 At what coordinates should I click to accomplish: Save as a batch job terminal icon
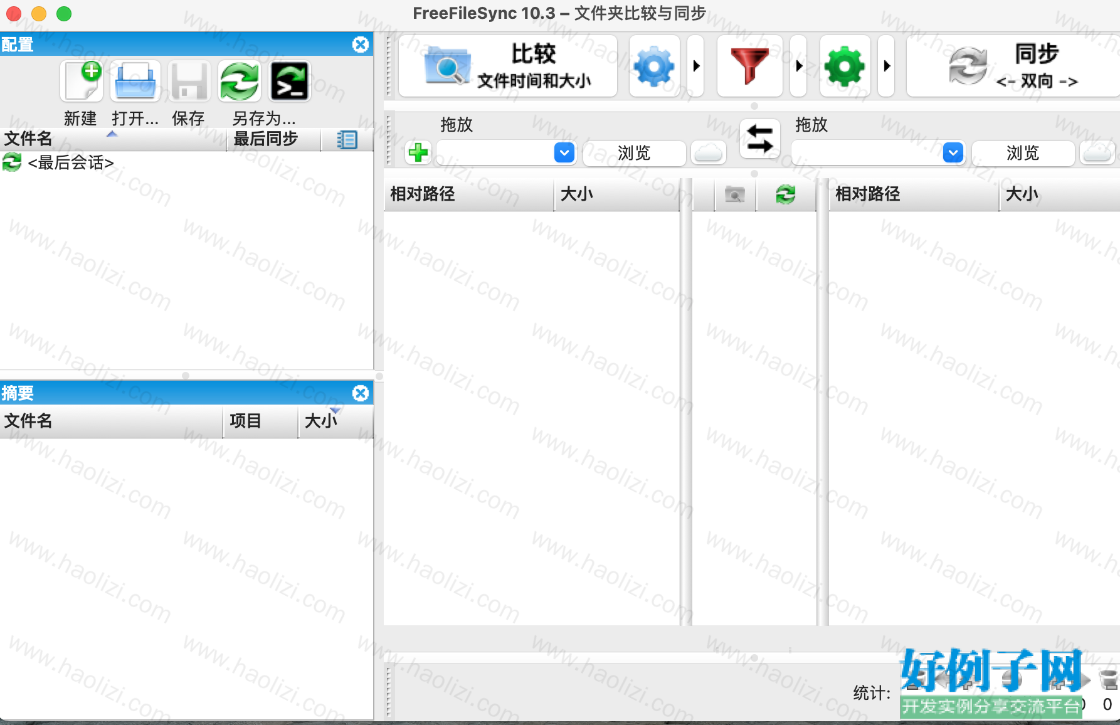tap(289, 82)
